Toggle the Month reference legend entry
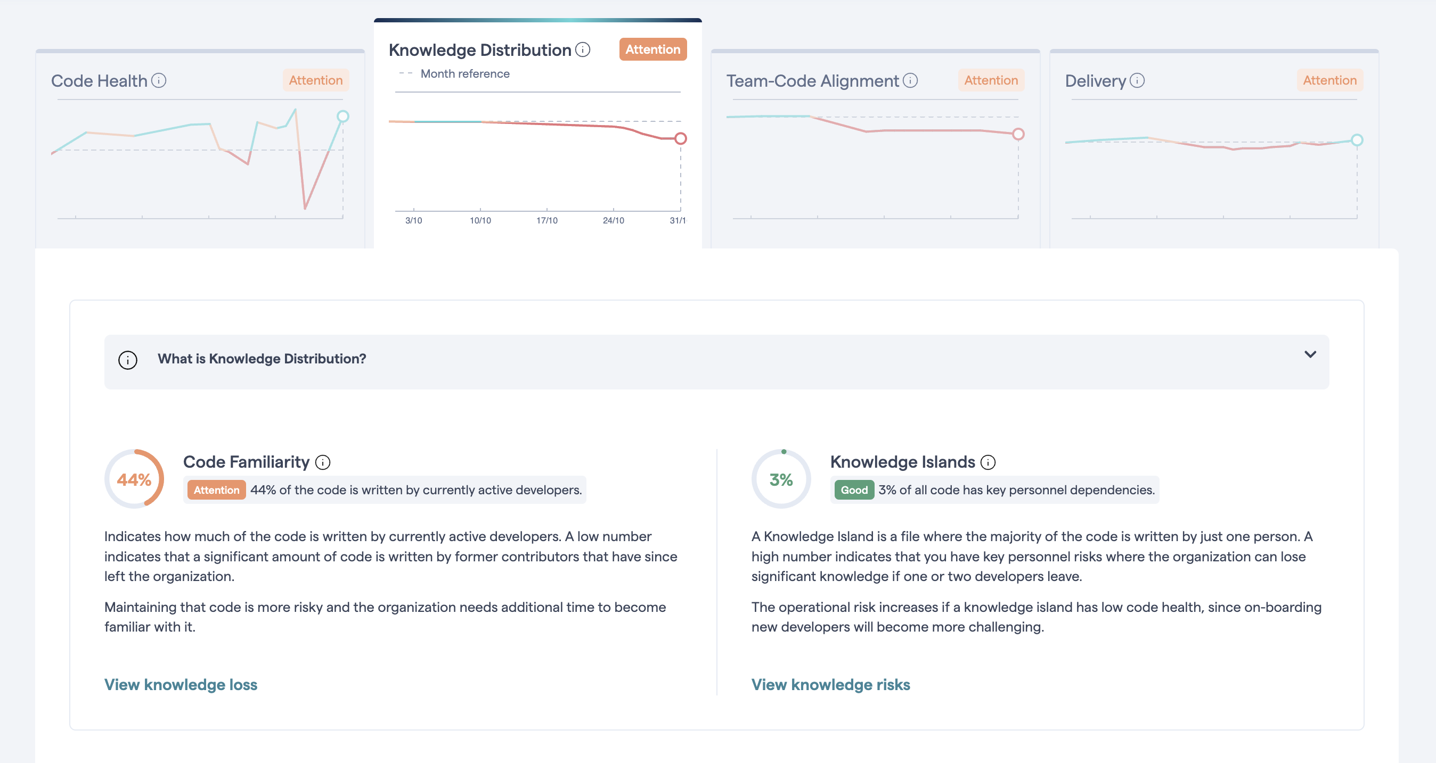Image resolution: width=1436 pixels, height=763 pixels. click(464, 73)
